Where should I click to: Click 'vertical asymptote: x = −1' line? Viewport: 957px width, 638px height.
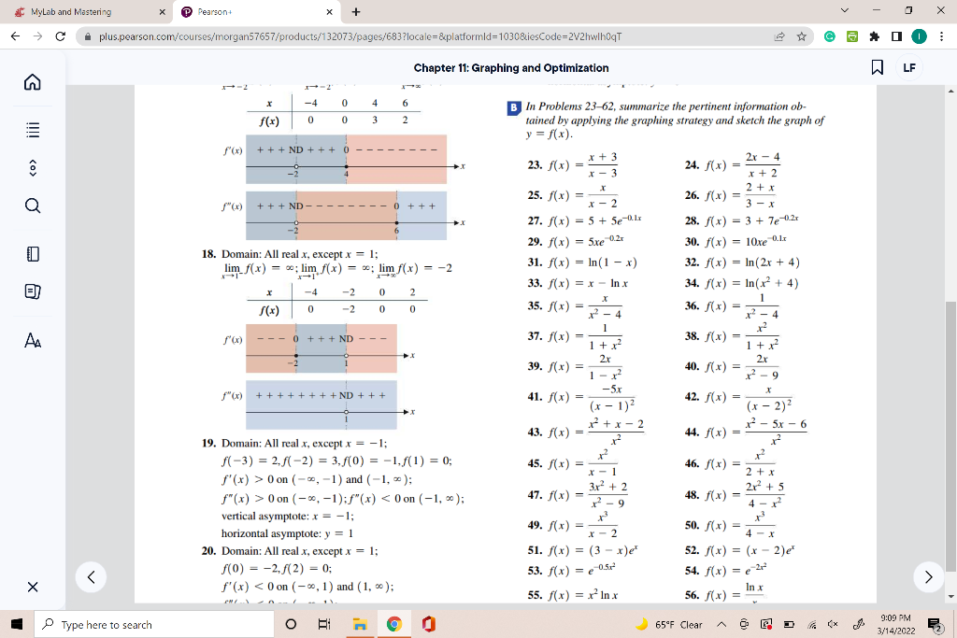tap(288, 516)
